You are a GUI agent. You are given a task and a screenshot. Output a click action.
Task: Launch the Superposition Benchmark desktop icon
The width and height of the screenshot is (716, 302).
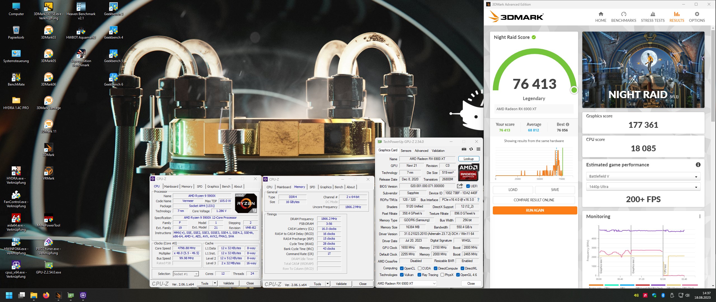tap(81, 58)
